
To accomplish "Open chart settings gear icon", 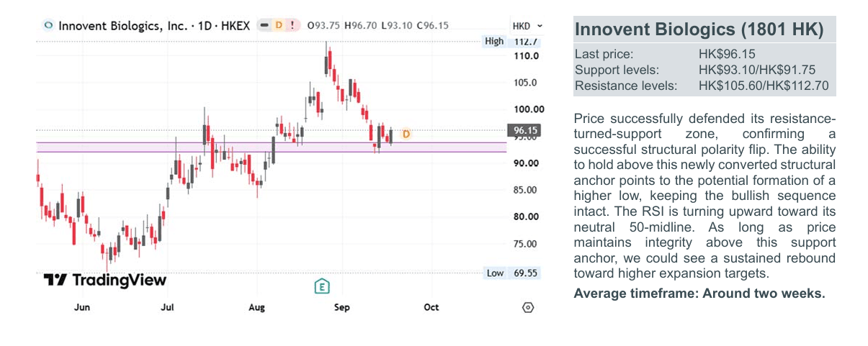I will [x=528, y=307].
